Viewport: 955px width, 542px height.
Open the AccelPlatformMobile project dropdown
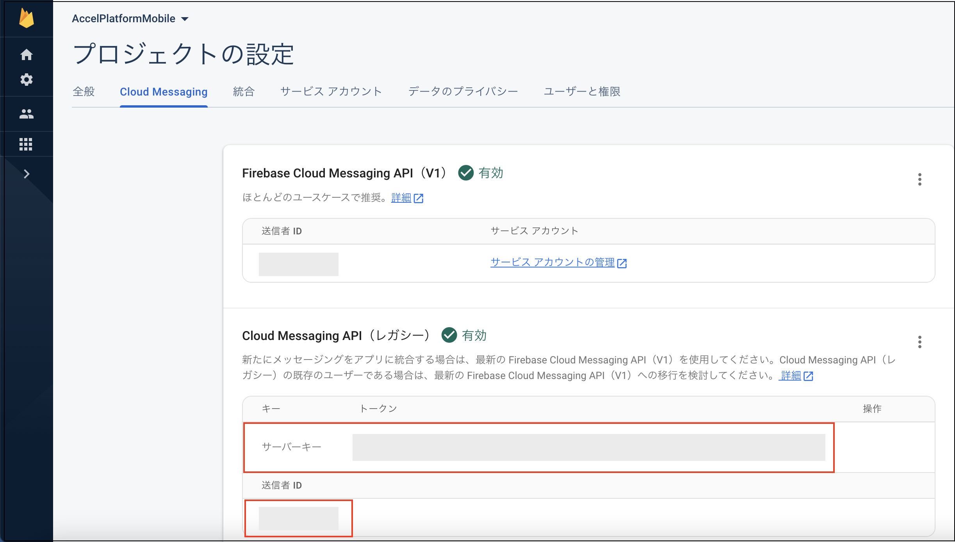[x=130, y=18]
